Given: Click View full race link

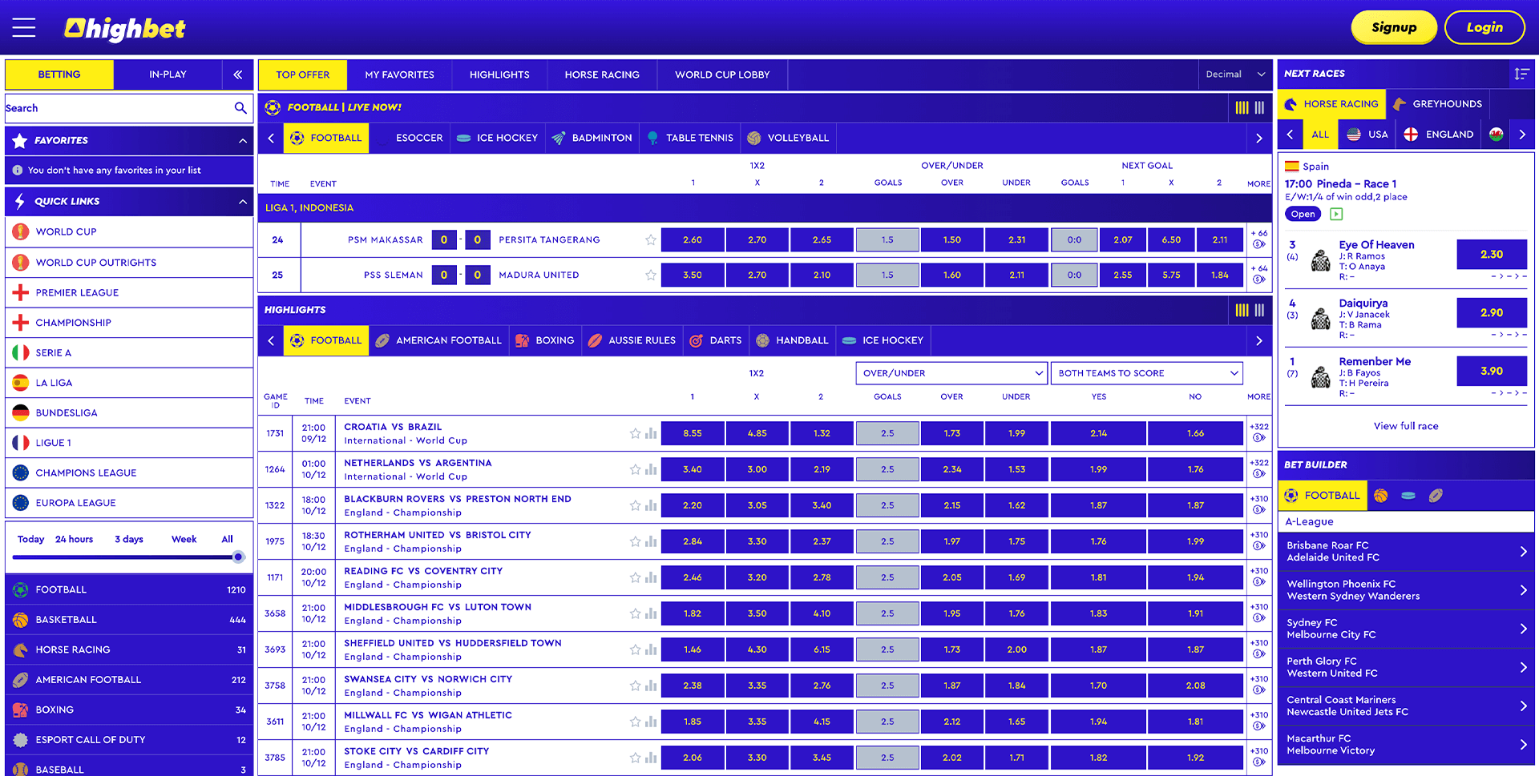Looking at the screenshot, I should coord(1406,426).
